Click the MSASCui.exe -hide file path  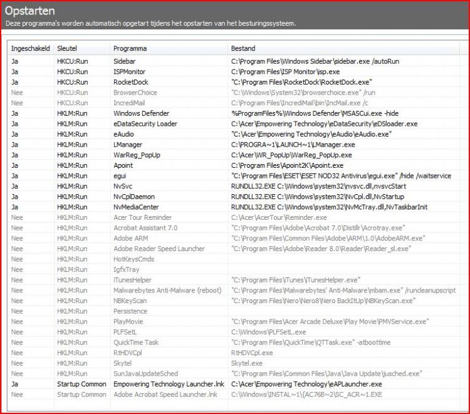pyautogui.click(x=315, y=113)
